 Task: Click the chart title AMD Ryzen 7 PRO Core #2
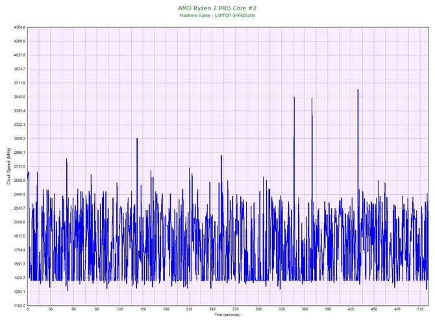pyautogui.click(x=217, y=8)
